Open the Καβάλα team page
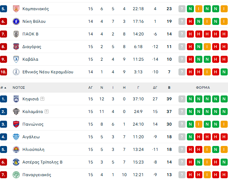The image size is (228, 180). tap(30, 59)
